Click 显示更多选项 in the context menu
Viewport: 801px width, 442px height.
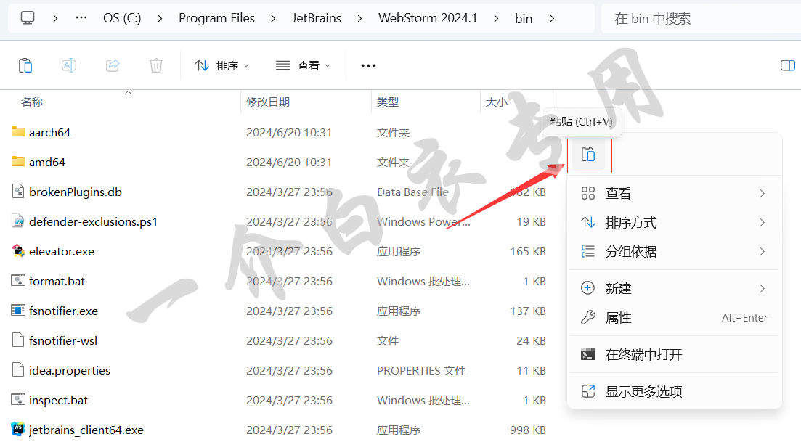tap(643, 392)
